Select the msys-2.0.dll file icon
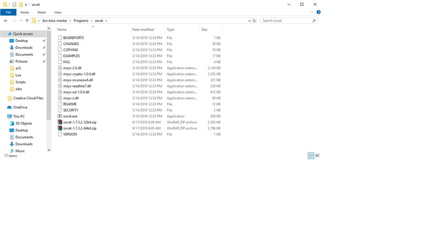Image resolution: width=442 pixels, height=248 pixels. click(x=60, y=68)
